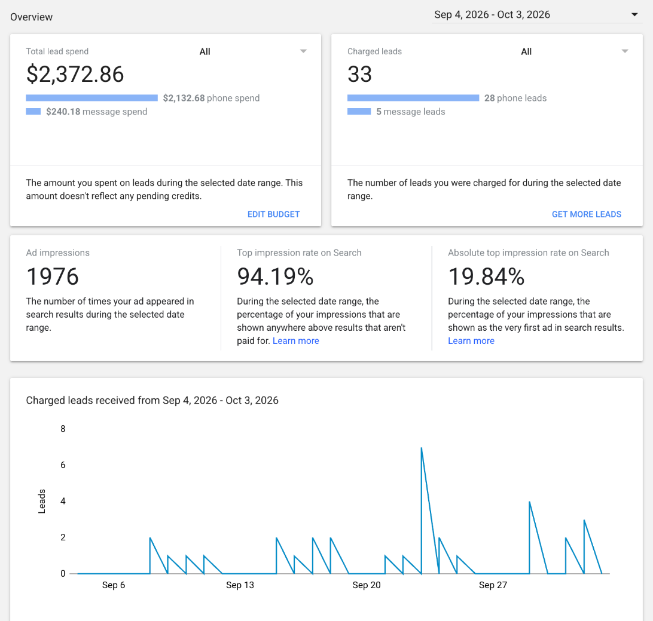Open Learn more under Absolute top impression rate
The width and height of the screenshot is (653, 621).
[x=471, y=341]
